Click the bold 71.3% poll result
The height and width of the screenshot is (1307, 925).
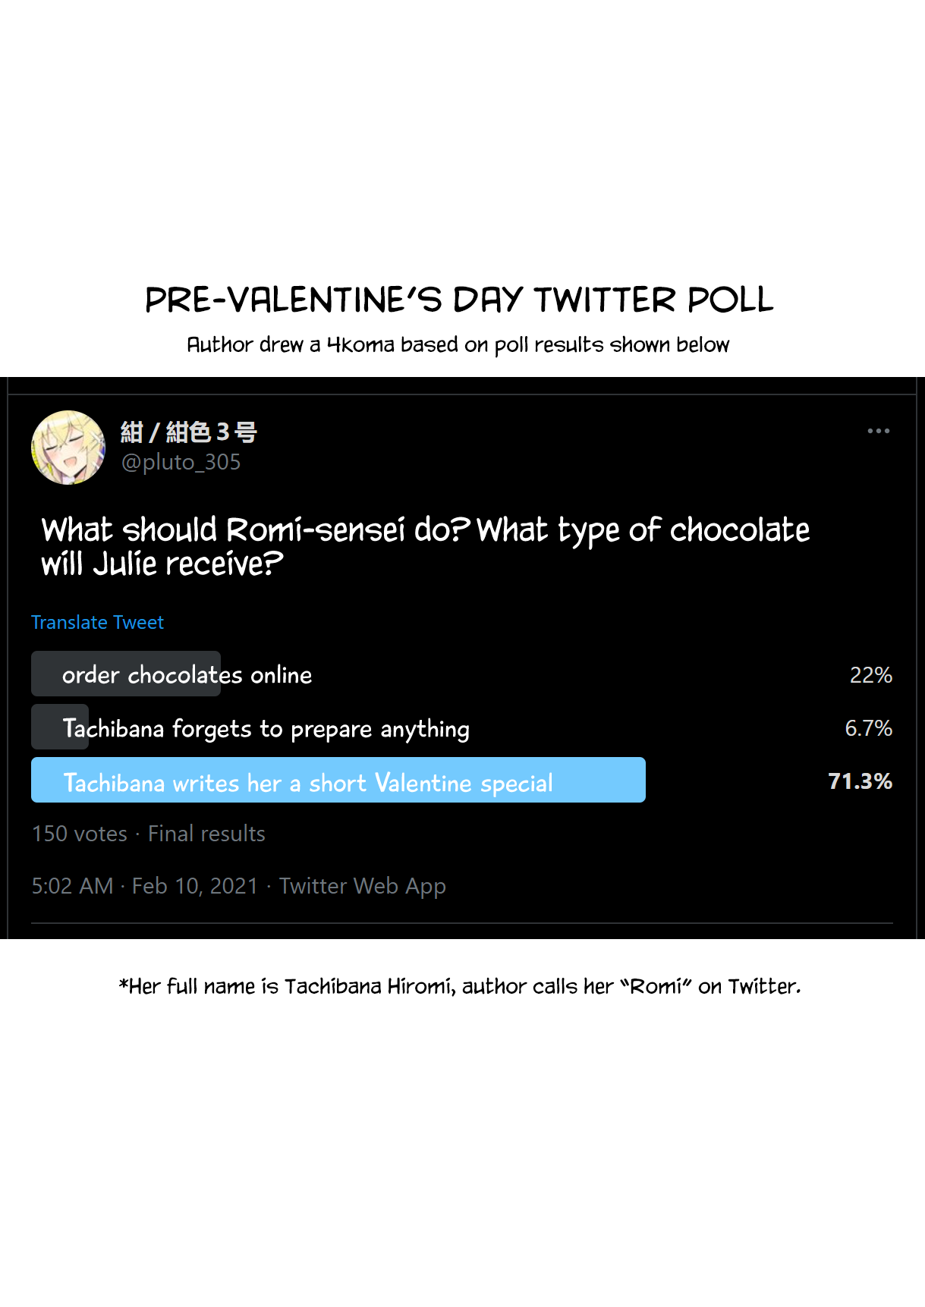(x=860, y=781)
